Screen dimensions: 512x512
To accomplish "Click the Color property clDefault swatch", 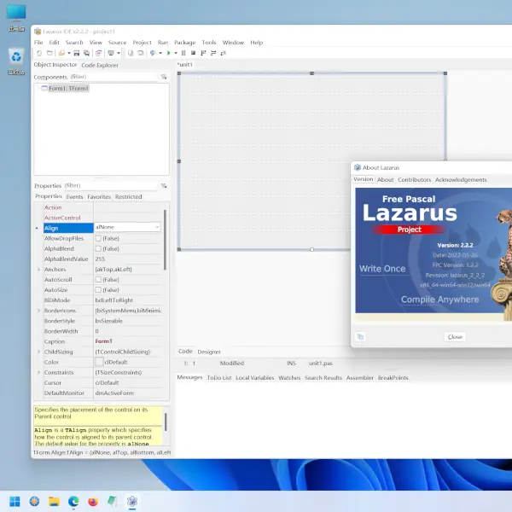I will click(99, 362).
